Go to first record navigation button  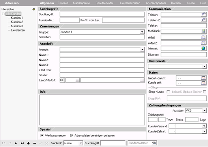[x=4, y=143]
